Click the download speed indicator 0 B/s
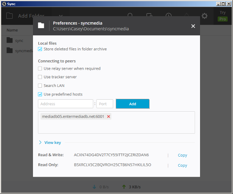The image size is (233, 194). [x=101, y=187]
